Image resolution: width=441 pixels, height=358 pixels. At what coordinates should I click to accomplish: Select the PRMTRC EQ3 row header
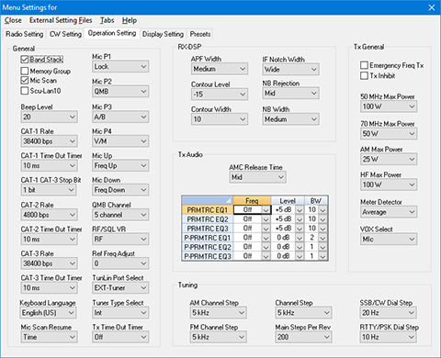click(208, 229)
